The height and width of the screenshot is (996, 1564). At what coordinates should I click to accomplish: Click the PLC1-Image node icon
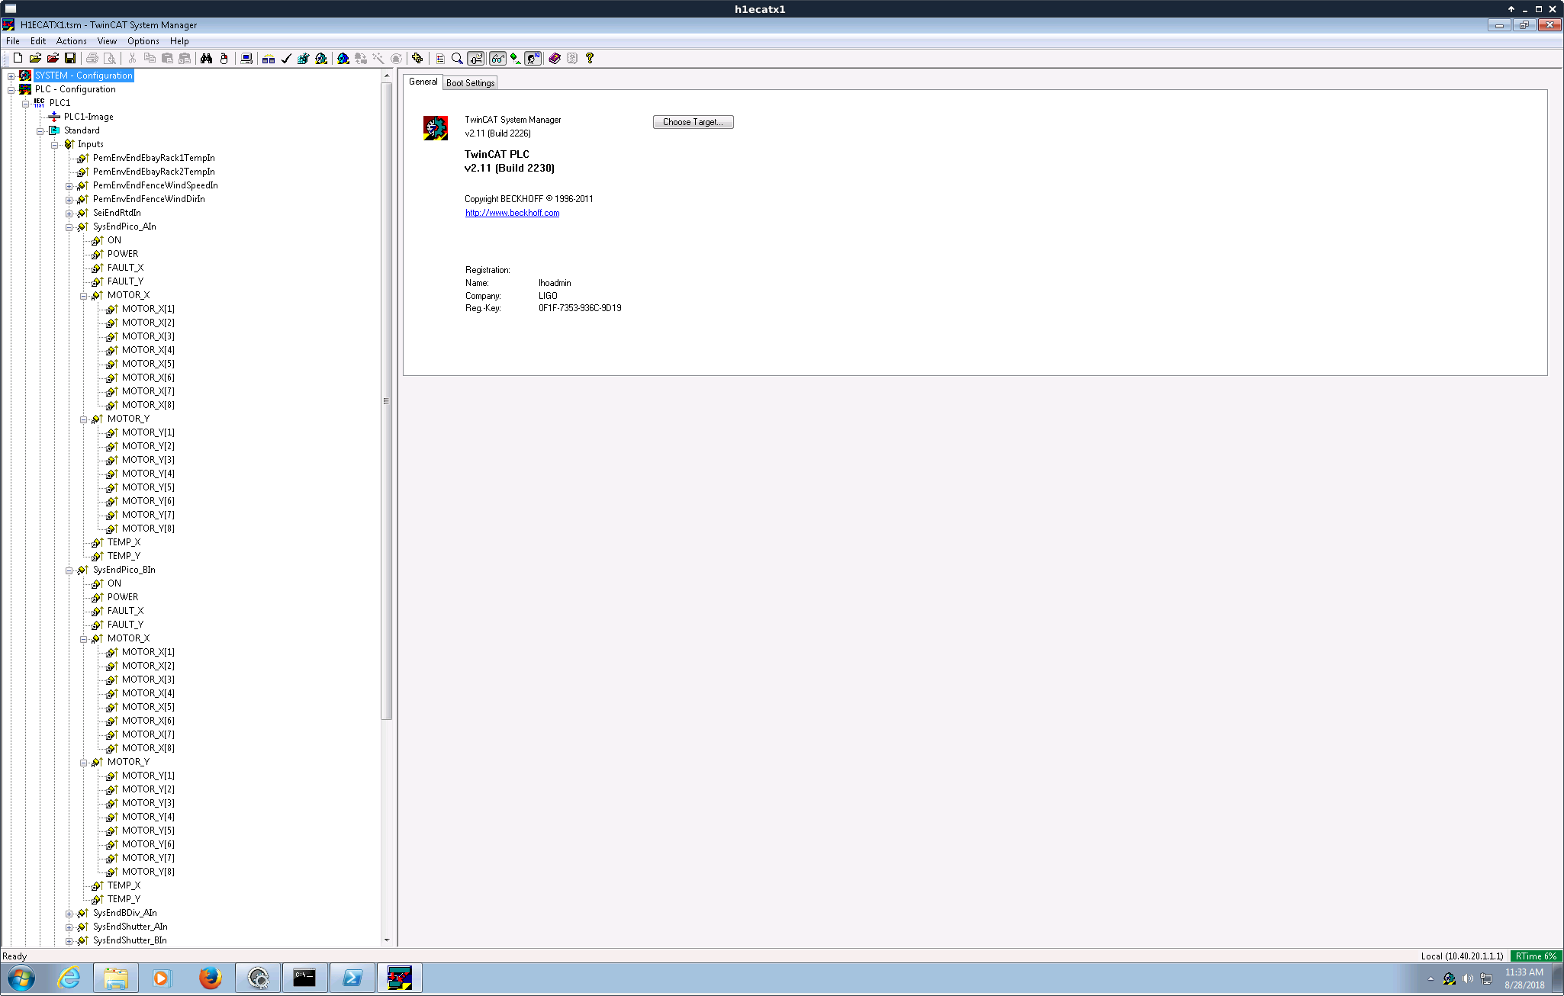click(x=54, y=117)
